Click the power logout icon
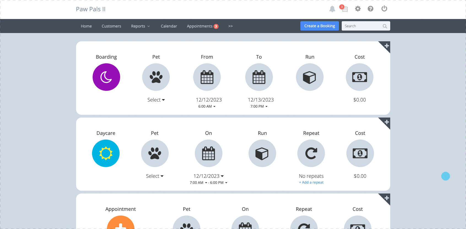This screenshot has height=229, width=466. 384,9
